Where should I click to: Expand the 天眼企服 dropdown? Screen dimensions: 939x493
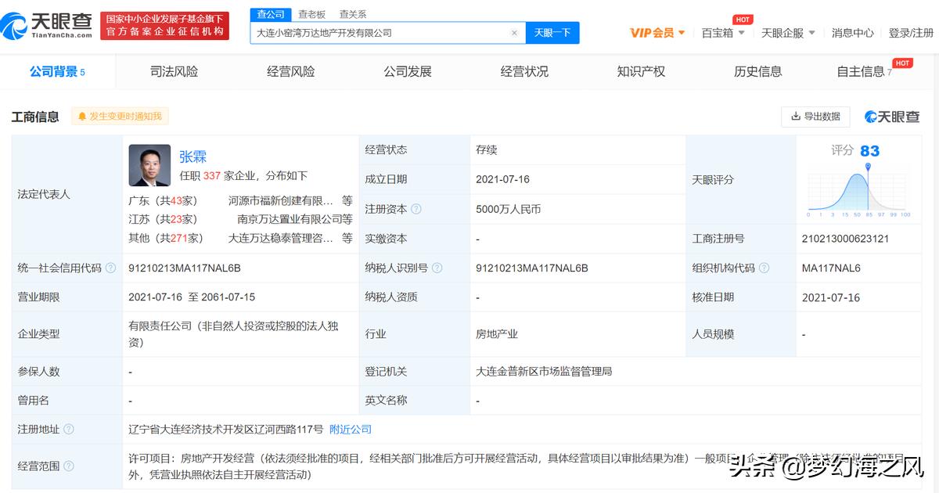(788, 33)
